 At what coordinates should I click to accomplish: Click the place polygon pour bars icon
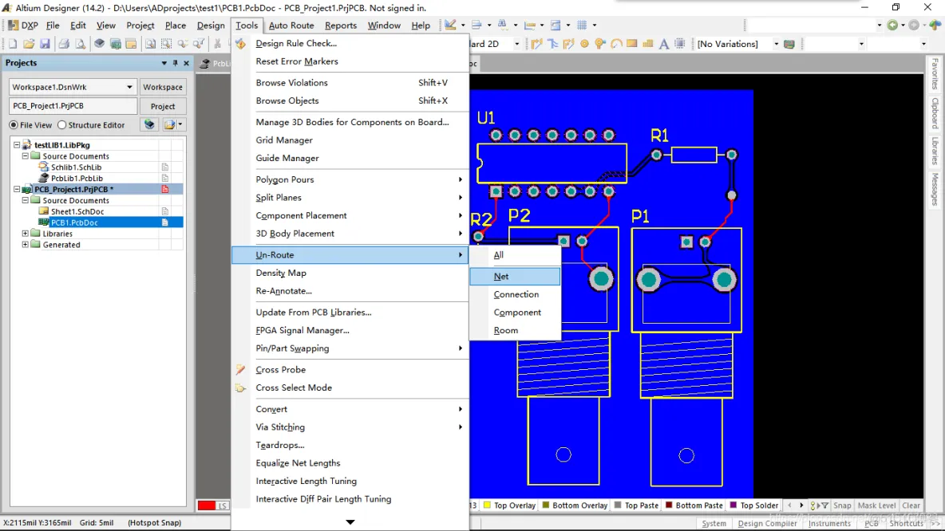pos(648,44)
